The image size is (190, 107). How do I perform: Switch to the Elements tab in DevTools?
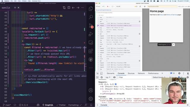click(110, 73)
